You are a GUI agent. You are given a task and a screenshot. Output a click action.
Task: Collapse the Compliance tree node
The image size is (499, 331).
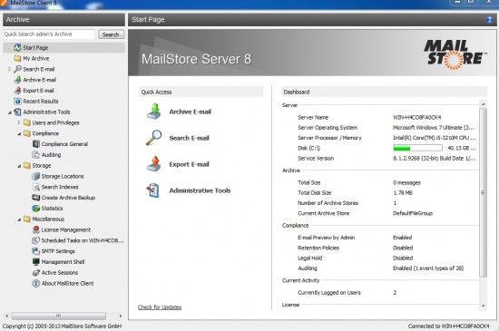(x=19, y=134)
